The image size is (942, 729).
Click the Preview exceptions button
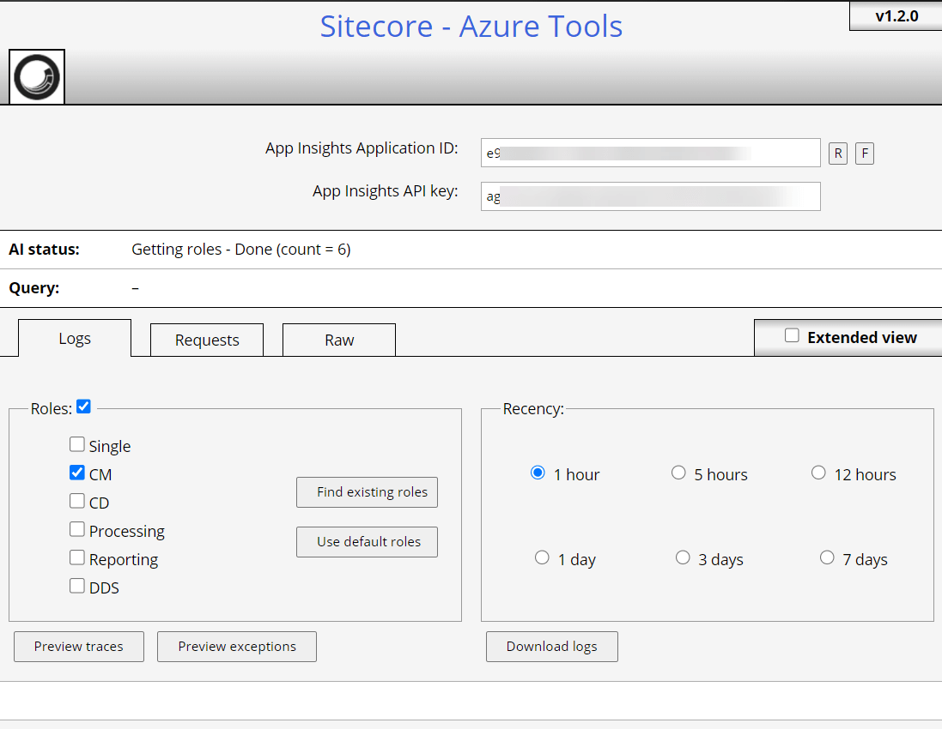pos(237,647)
